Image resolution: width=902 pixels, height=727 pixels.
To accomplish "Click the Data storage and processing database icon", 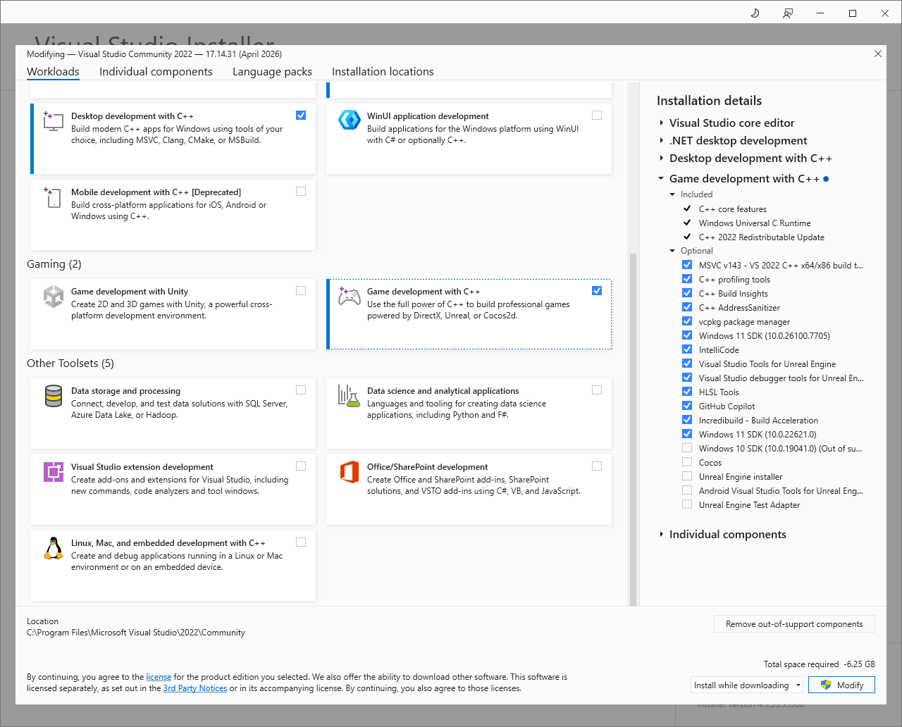I will 54,396.
